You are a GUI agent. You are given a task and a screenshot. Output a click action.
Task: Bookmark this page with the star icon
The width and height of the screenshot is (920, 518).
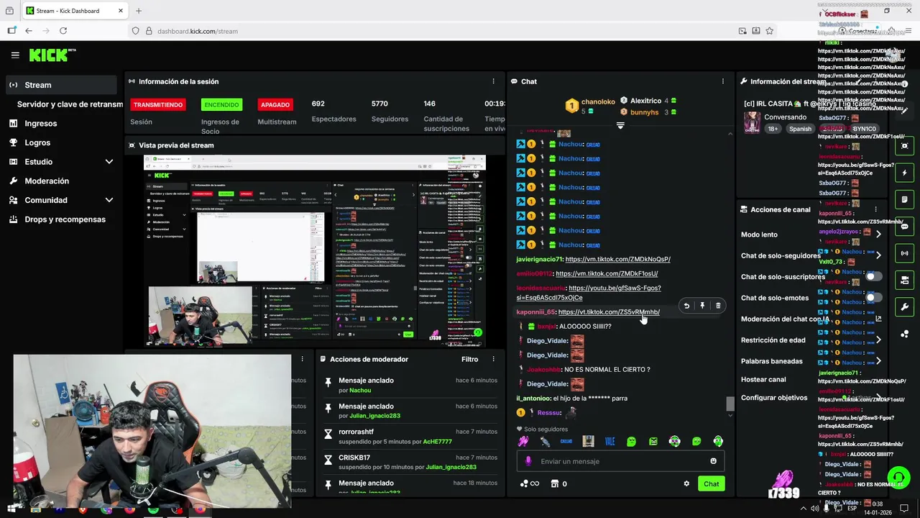click(769, 31)
